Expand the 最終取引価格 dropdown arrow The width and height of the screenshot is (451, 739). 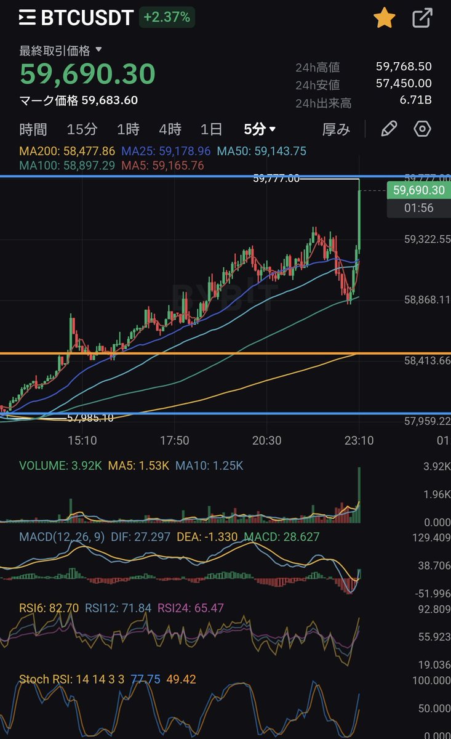pyautogui.click(x=99, y=50)
